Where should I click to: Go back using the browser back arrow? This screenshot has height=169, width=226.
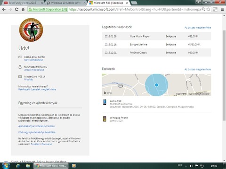pyautogui.click(x=4, y=9)
